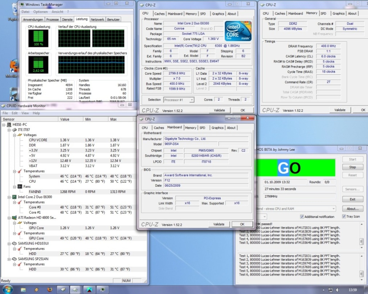Click Validate in the Mainboard CPU-Z window
Screen dimensions: 368x294
[x=219, y=224]
